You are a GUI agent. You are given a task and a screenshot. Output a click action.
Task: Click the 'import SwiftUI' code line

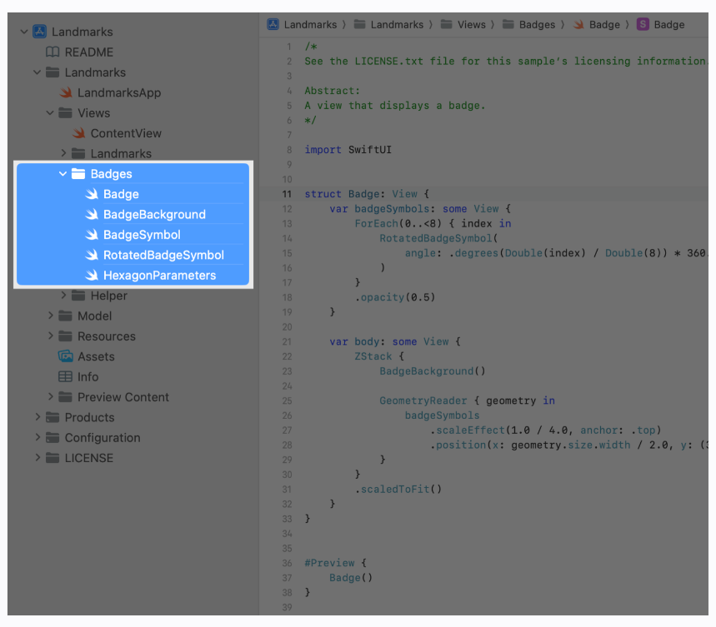[x=348, y=150]
